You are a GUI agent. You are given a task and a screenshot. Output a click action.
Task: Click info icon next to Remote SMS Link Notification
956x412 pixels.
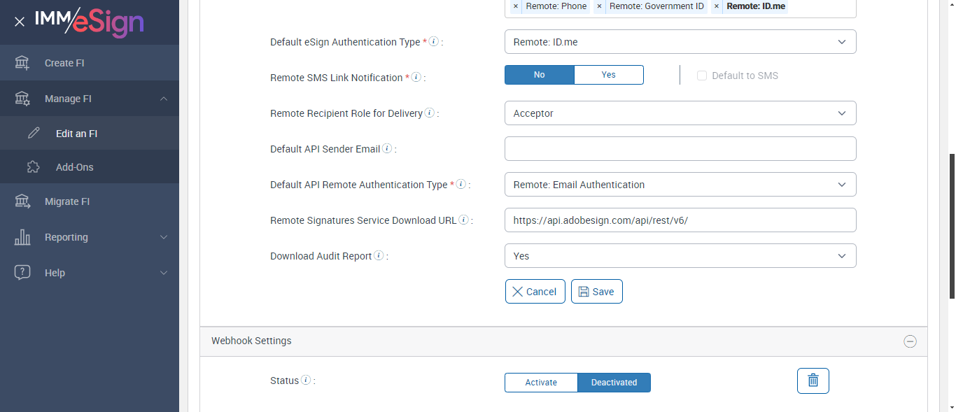point(416,78)
